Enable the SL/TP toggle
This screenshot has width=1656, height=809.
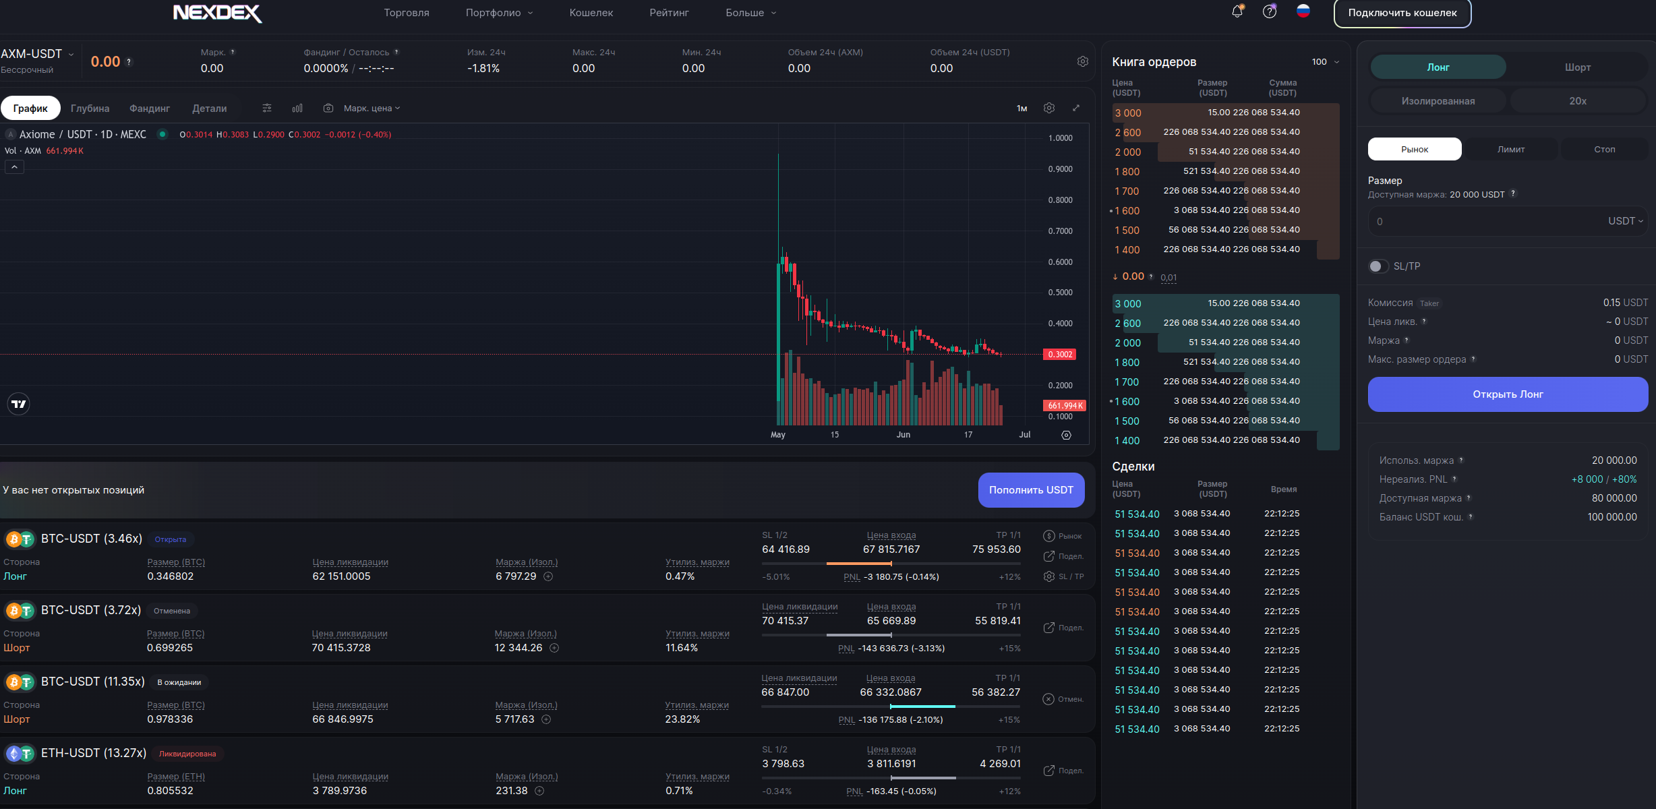click(x=1379, y=266)
